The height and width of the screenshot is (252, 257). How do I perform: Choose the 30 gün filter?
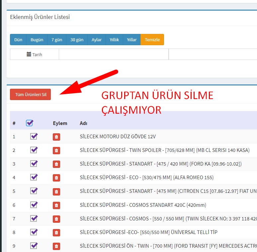(x=77, y=40)
